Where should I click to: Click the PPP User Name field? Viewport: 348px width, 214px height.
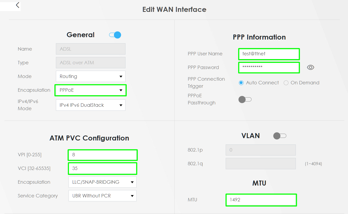269,54
